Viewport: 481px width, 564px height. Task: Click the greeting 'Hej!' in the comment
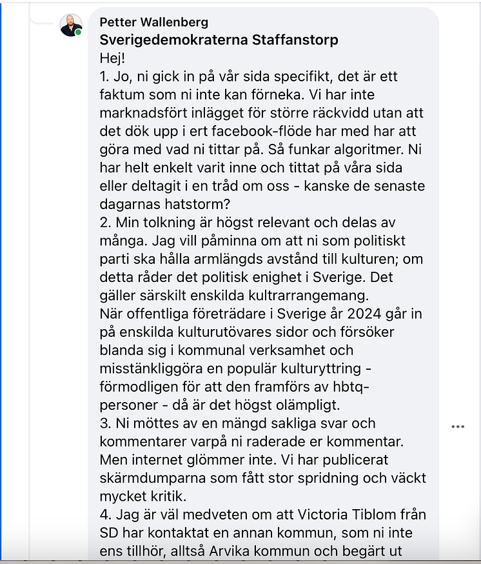(112, 58)
